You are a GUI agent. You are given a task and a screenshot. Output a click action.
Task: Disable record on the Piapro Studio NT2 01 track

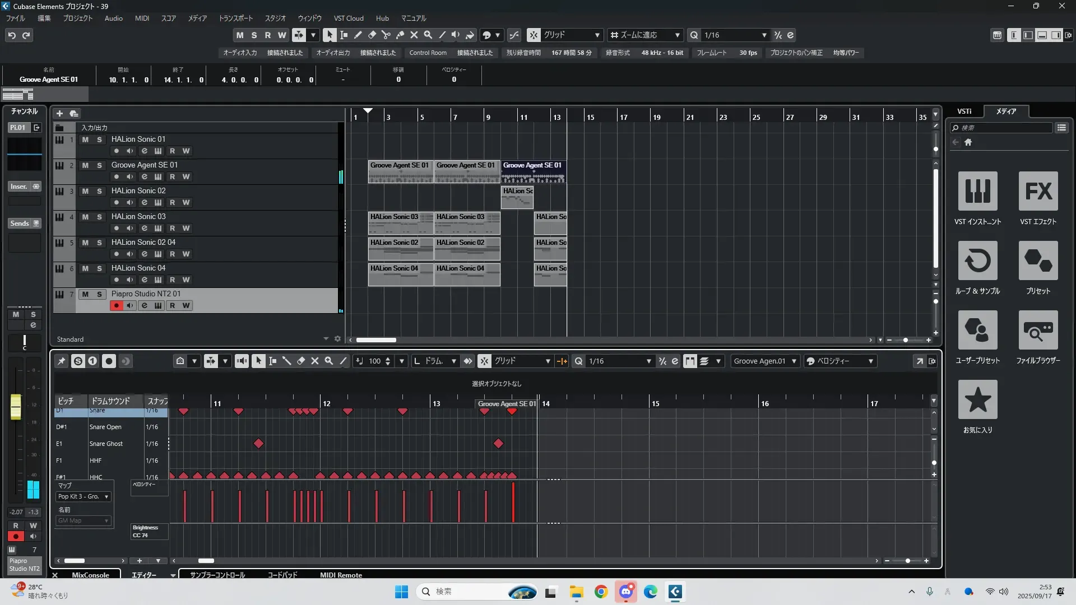pyautogui.click(x=116, y=305)
